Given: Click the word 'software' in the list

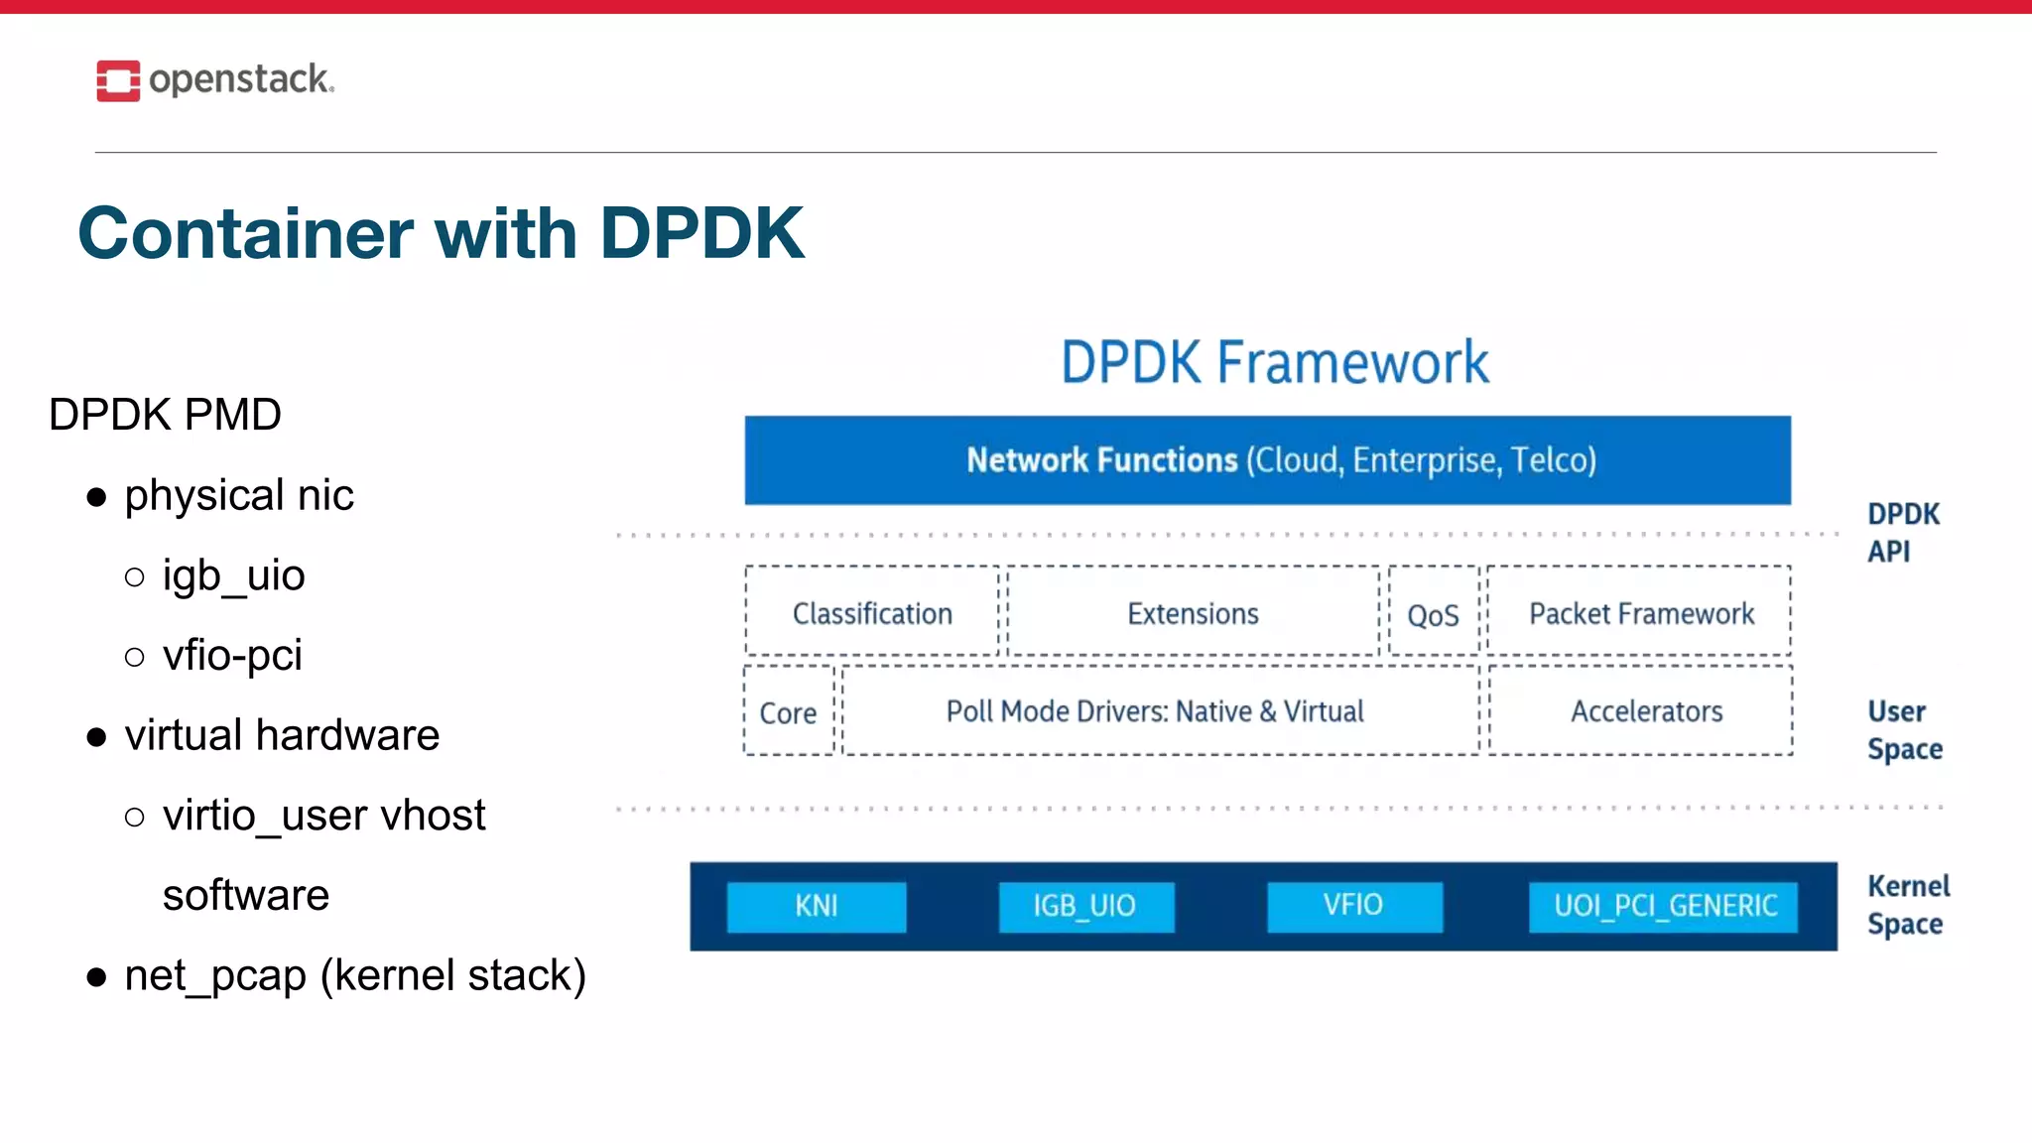Looking at the screenshot, I should pos(245,895).
